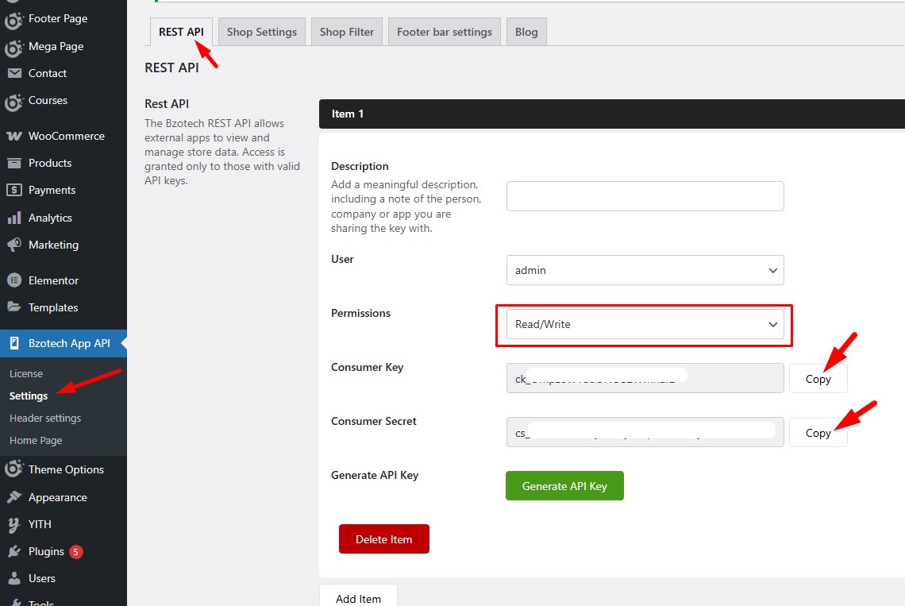Click the Appearance paintbrush icon
The height and width of the screenshot is (606, 905).
pyautogui.click(x=14, y=497)
